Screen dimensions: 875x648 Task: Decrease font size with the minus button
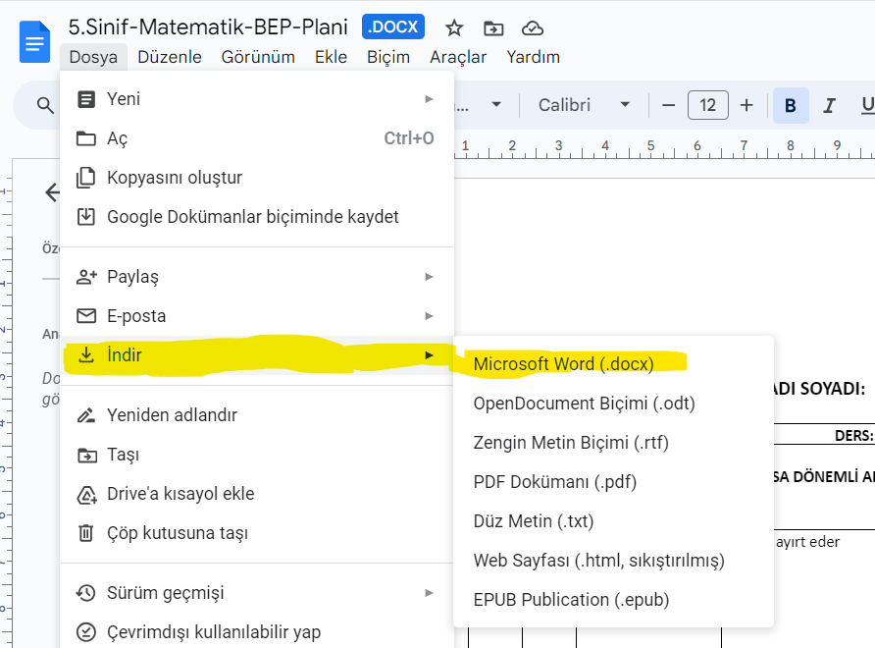pos(669,105)
